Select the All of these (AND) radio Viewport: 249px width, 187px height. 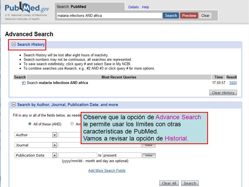pyautogui.click(x=30, y=124)
